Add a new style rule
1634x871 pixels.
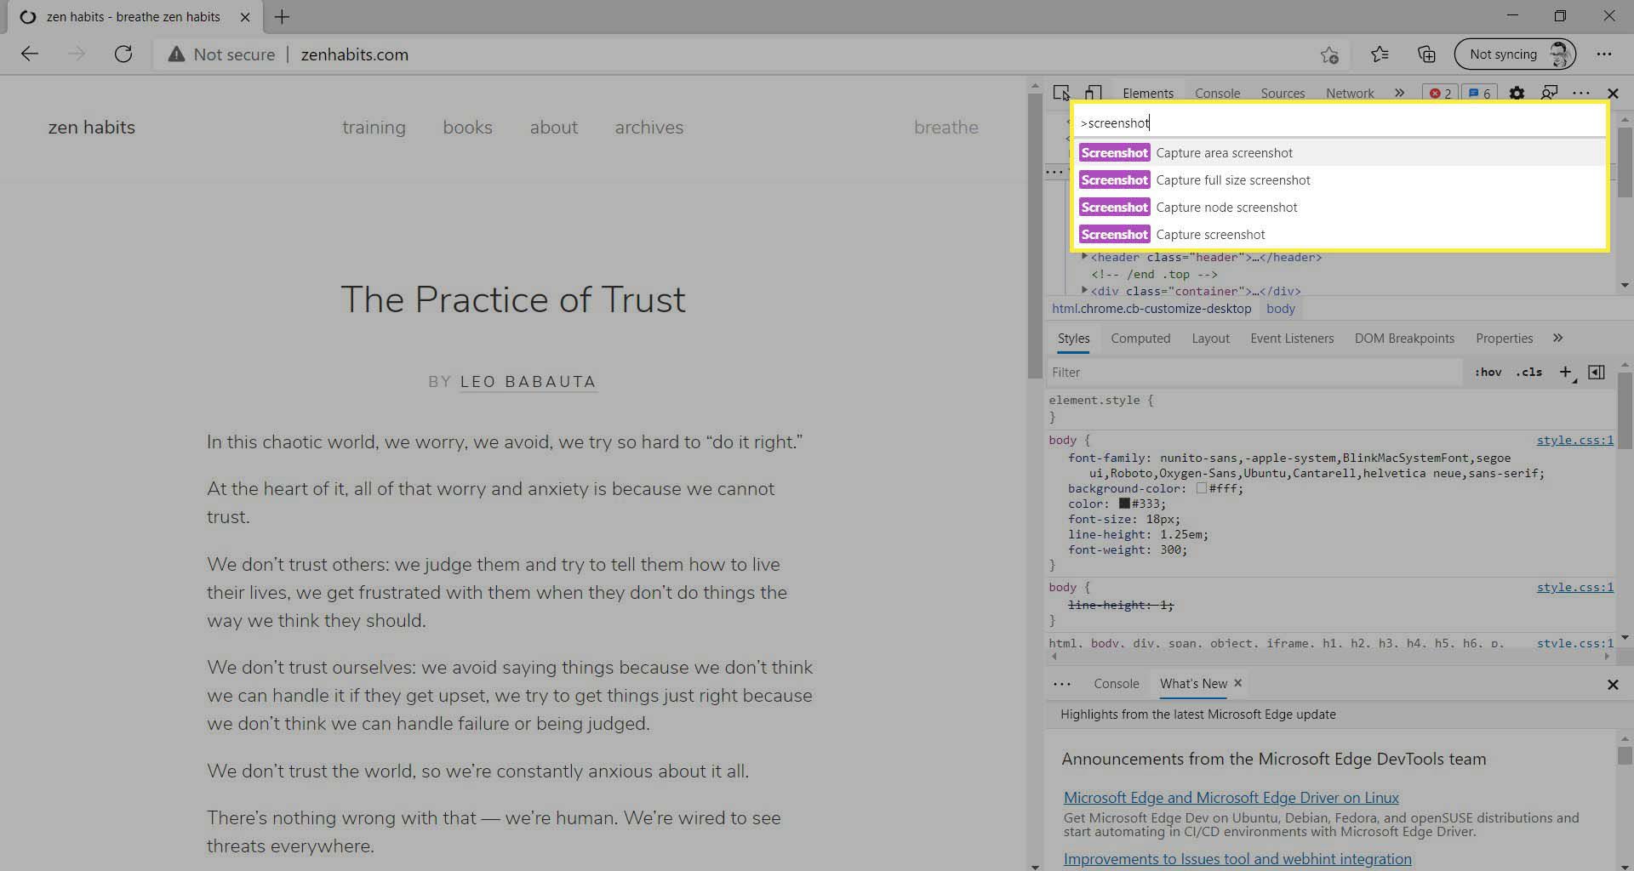coord(1566,373)
